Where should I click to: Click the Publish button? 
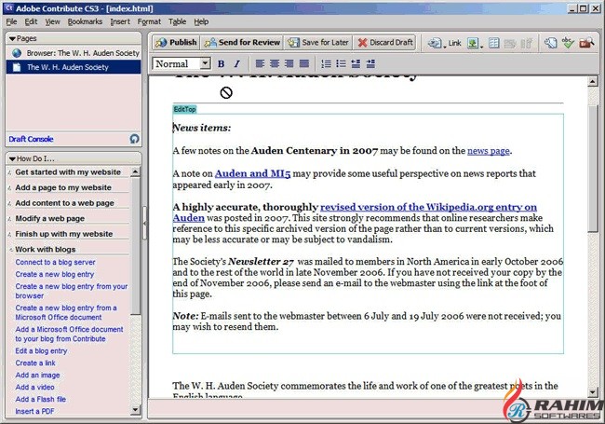tap(176, 43)
